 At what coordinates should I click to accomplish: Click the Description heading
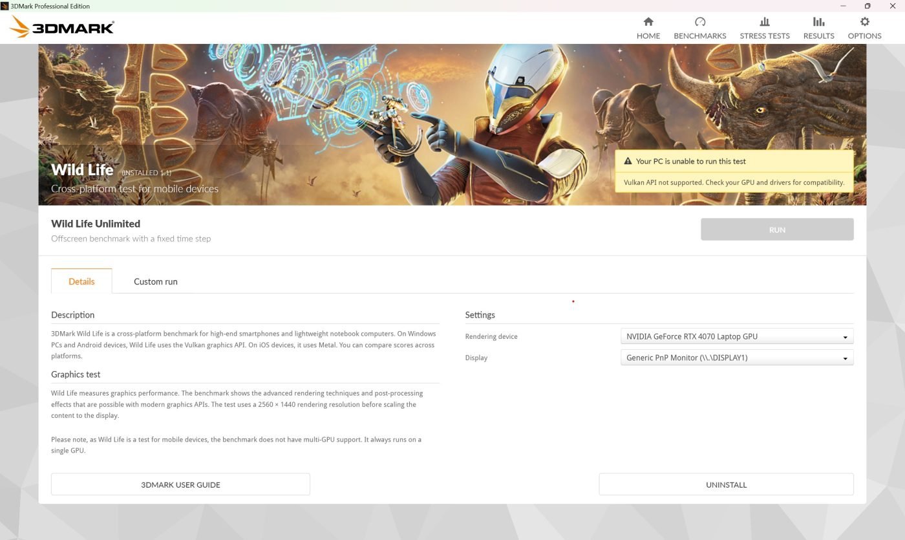pyautogui.click(x=73, y=315)
